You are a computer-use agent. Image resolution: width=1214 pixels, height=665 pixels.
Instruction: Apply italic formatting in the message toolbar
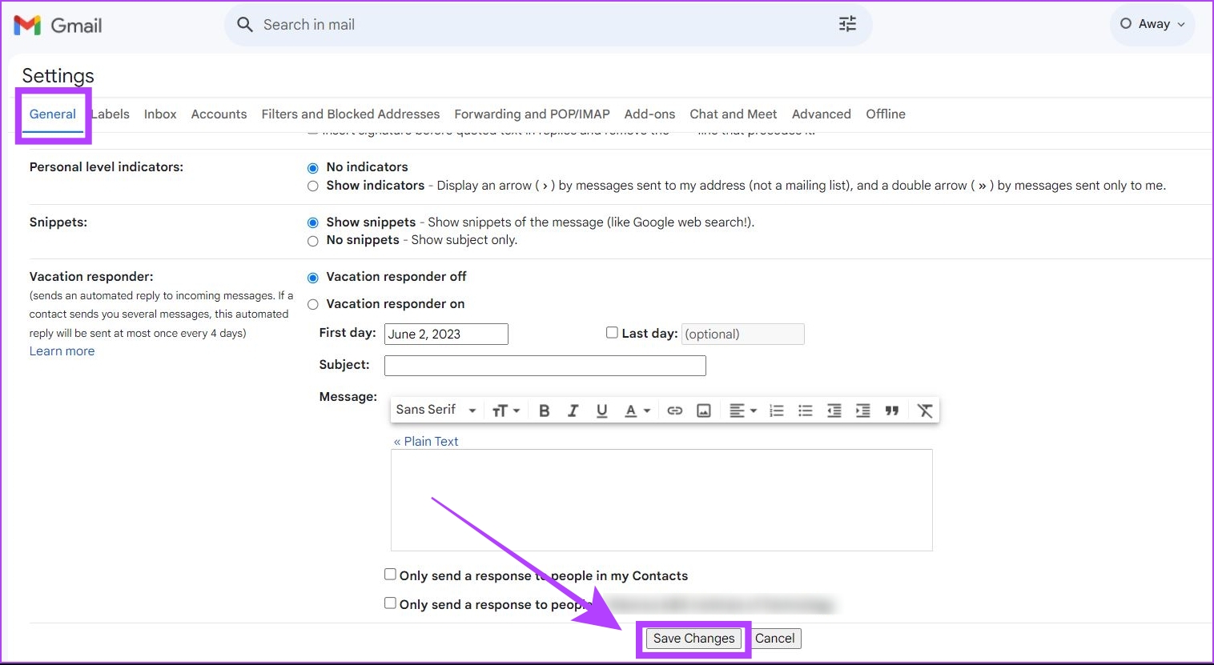(573, 410)
